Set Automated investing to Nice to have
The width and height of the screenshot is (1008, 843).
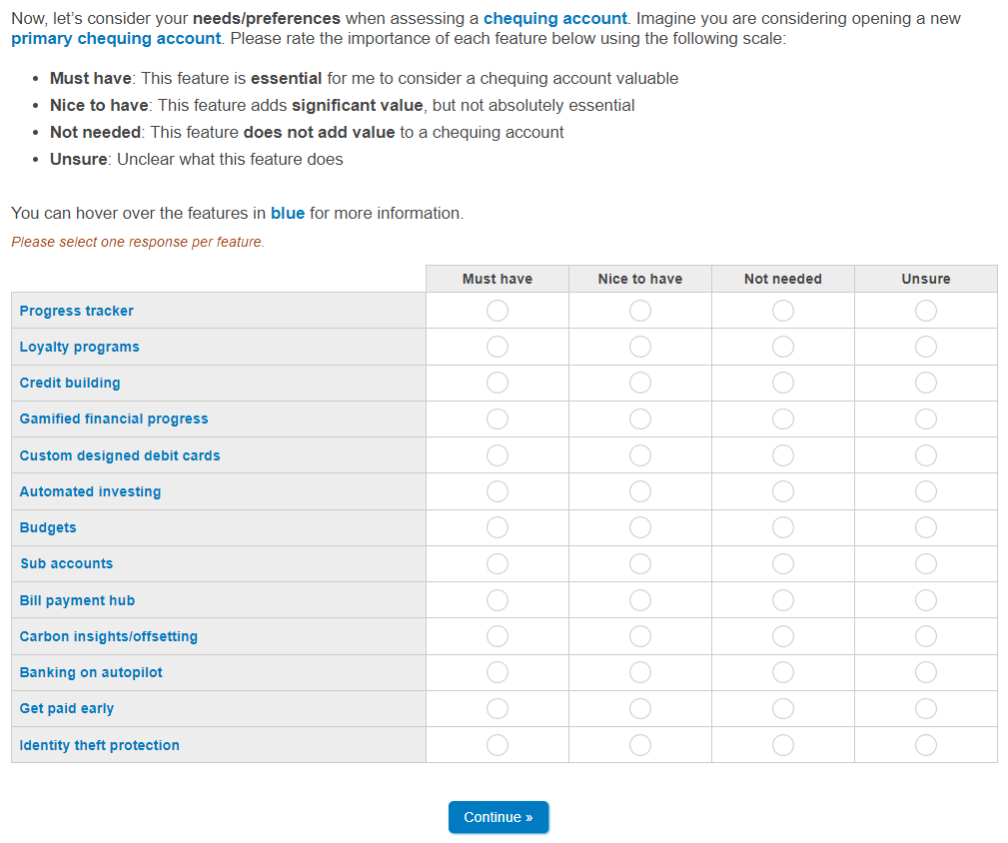[x=640, y=491]
